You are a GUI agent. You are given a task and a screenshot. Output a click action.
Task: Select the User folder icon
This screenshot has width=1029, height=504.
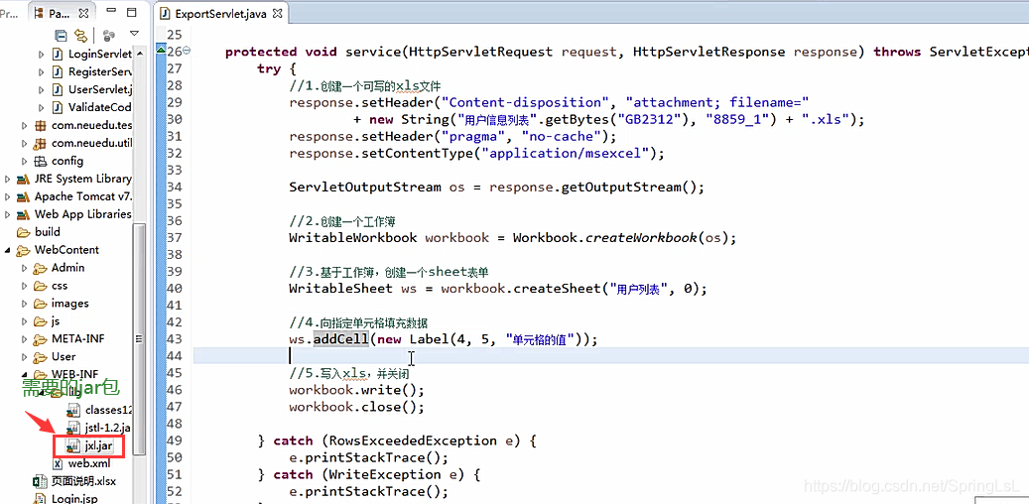[x=40, y=356]
